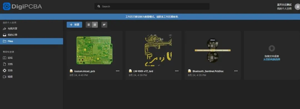Select Files in the sidebar
300x109 pixels.
pos(32,41)
